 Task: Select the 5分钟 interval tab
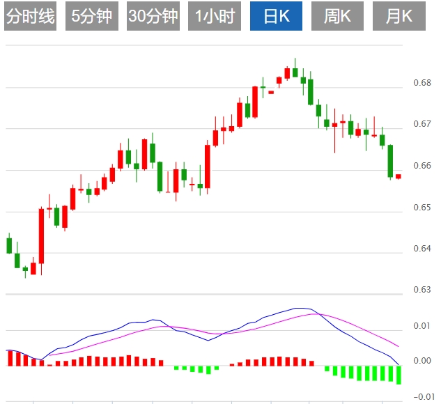click(x=92, y=16)
